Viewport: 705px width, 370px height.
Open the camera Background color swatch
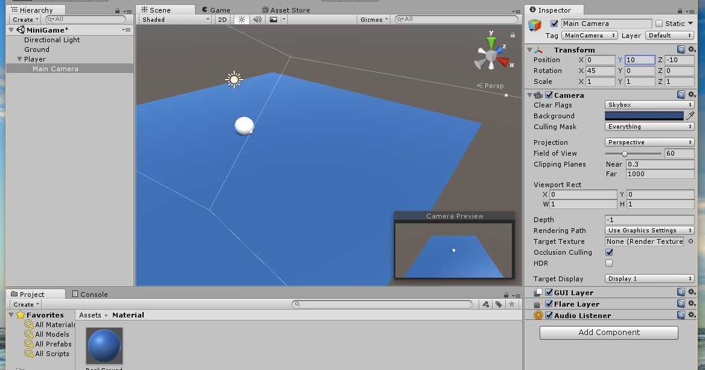(644, 116)
